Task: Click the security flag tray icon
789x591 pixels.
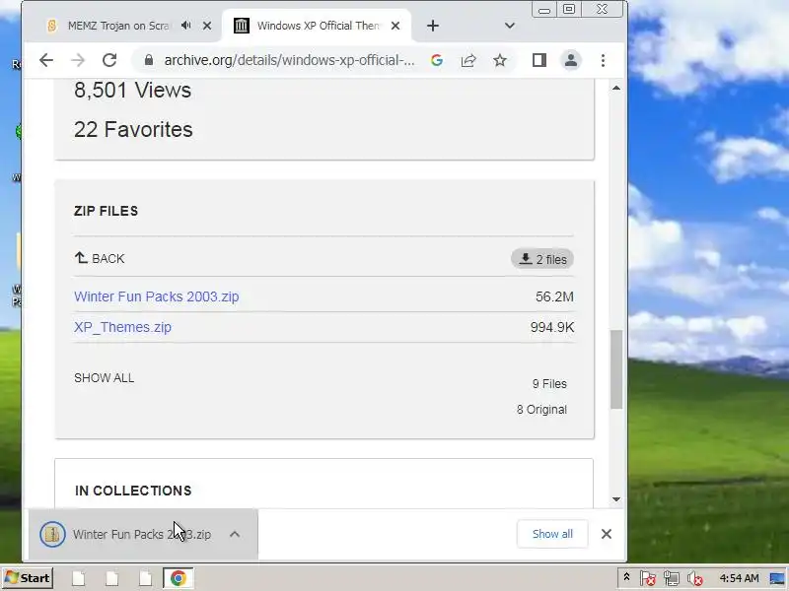Action: pos(648,578)
